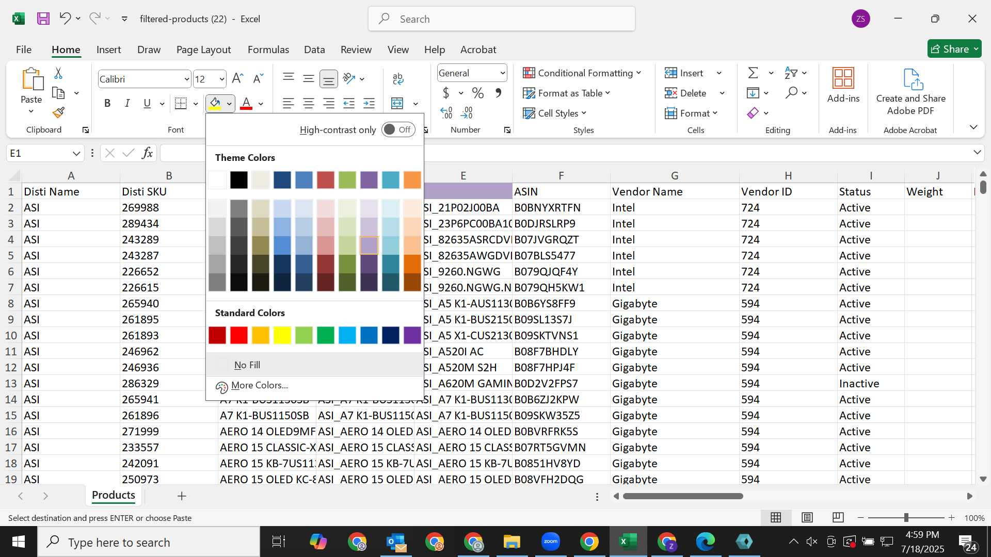
Task: Pick standard Red fill color
Action: [239, 335]
